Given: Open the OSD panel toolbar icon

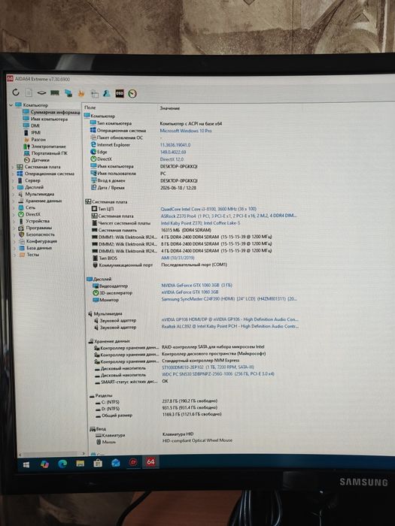Looking at the screenshot, I should pyautogui.click(x=120, y=93).
